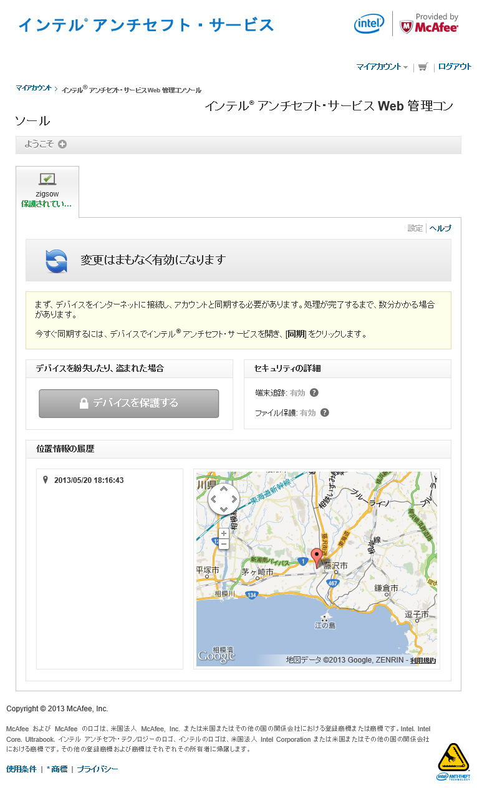Click help icon next to 端末追跡
477x788 pixels.
314,392
